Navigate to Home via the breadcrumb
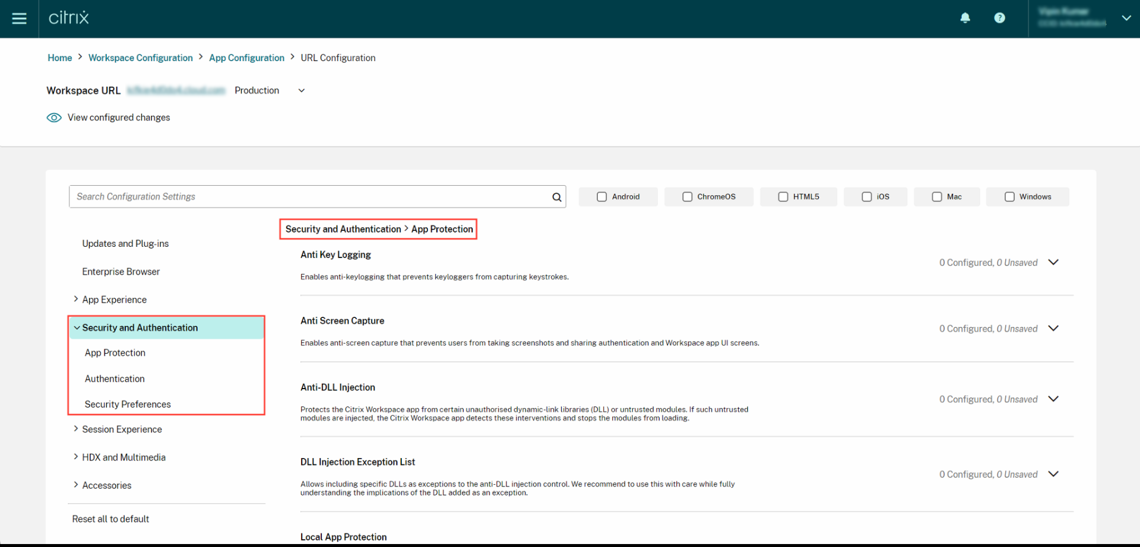Image resolution: width=1140 pixels, height=547 pixels. tap(59, 58)
